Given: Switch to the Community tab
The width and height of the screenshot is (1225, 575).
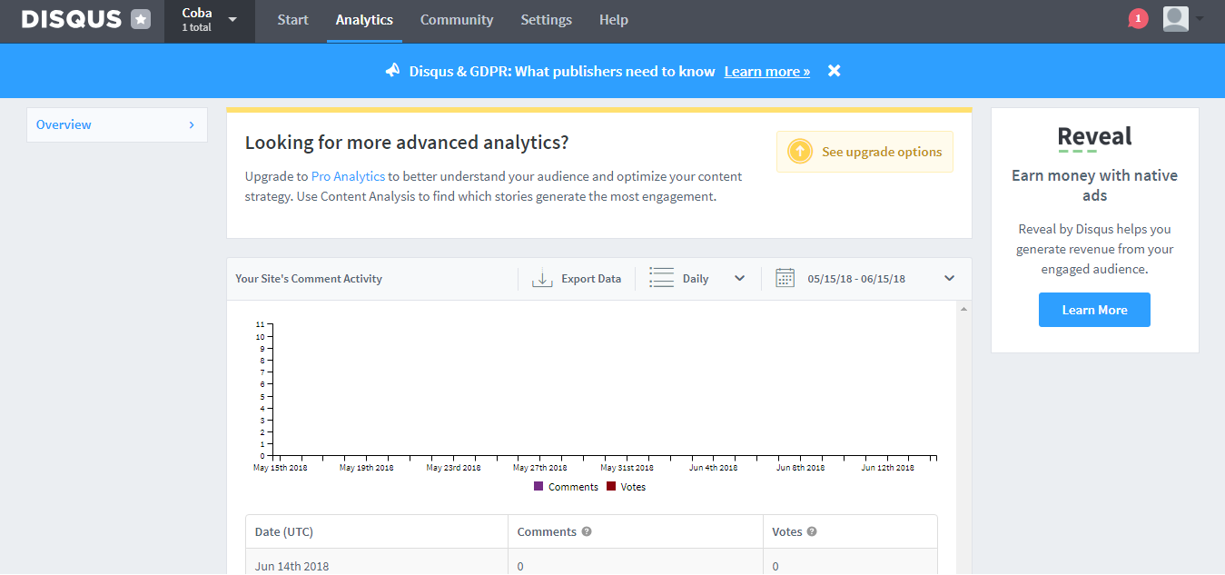Looking at the screenshot, I should click(x=457, y=20).
